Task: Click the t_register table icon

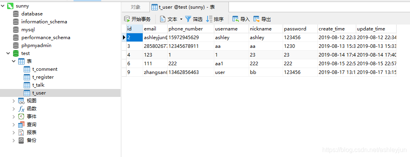Action: pyautogui.click(x=26, y=77)
